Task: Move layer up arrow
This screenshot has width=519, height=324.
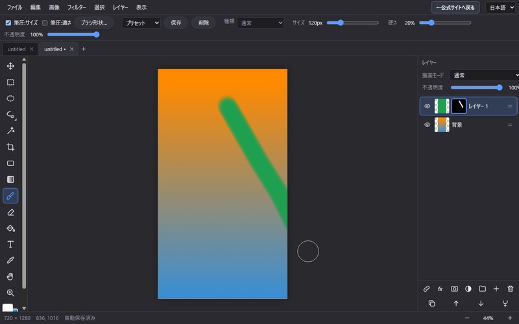Action: (456, 303)
